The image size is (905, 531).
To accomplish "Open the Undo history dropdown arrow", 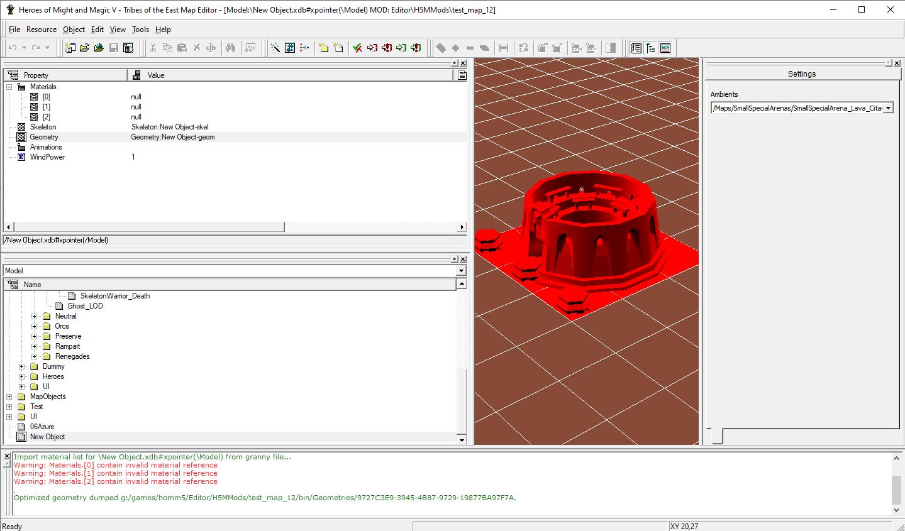I will [x=24, y=48].
